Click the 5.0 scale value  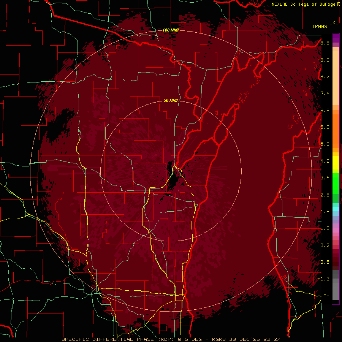325,144
